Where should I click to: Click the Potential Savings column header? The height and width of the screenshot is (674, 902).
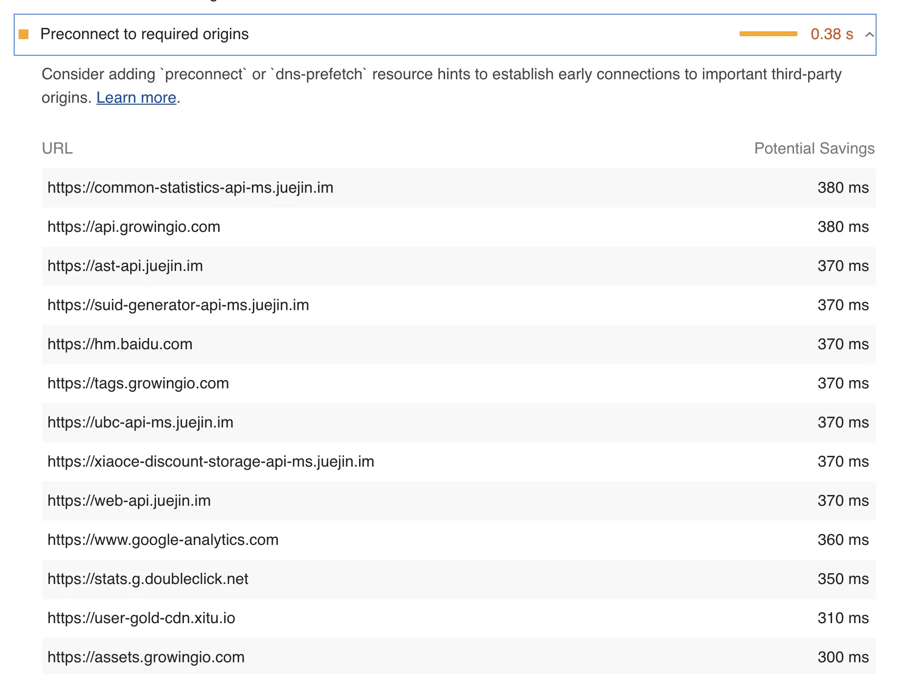click(814, 148)
